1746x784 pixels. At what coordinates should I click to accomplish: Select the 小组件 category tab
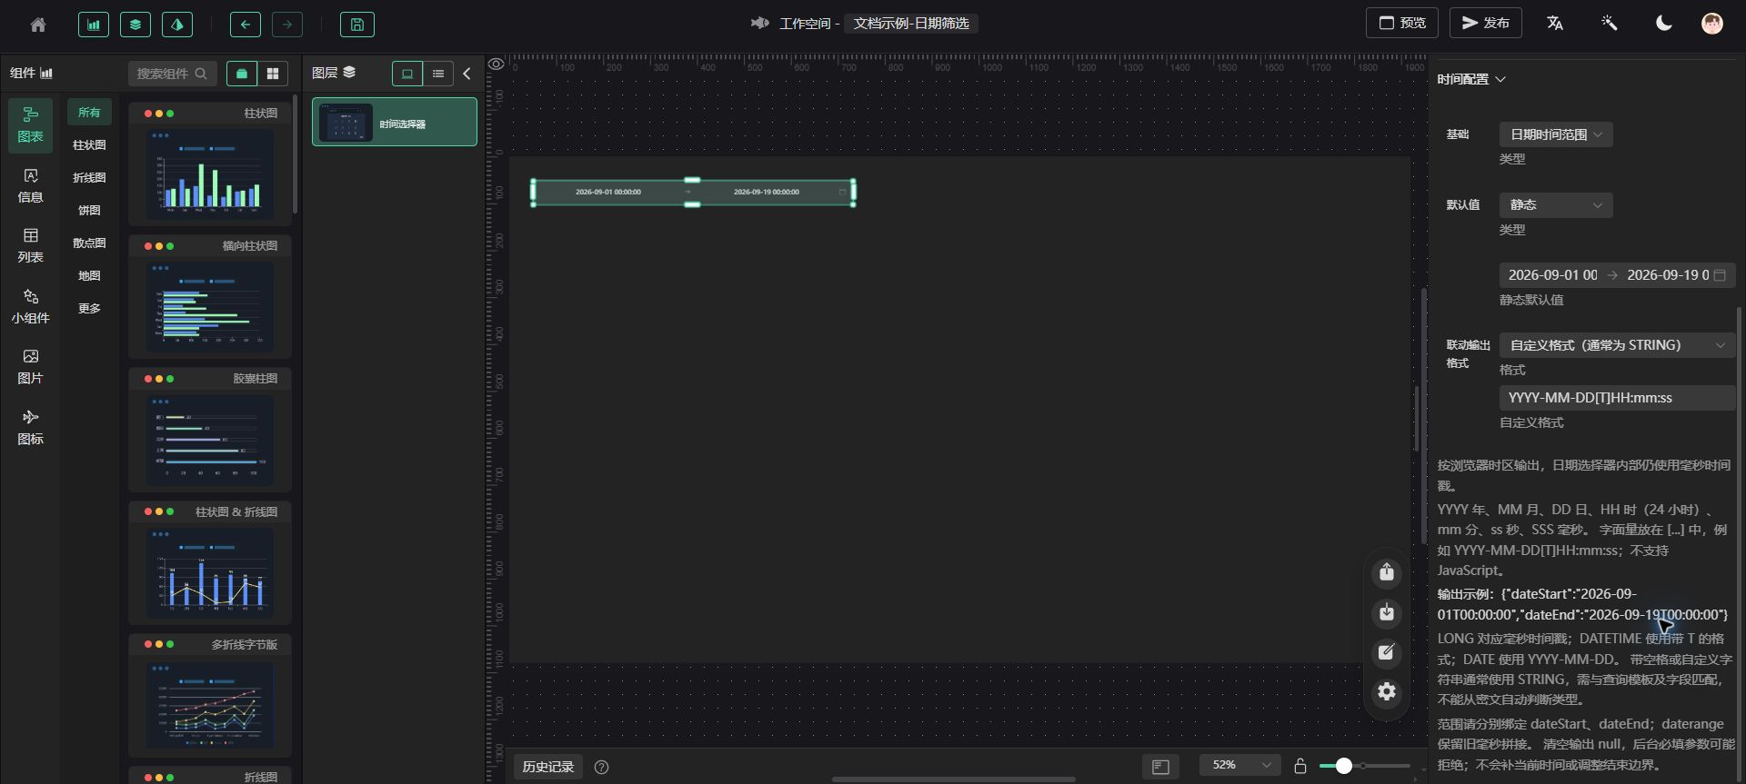click(31, 306)
